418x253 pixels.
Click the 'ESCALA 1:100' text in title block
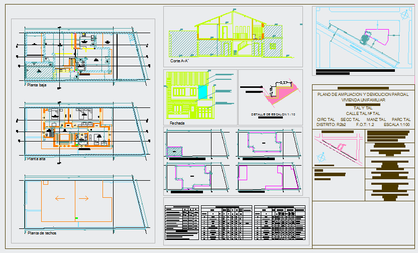pos(393,124)
